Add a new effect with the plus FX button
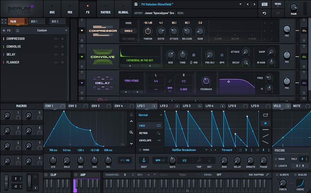The width and height of the screenshot is (311, 193). [6, 31]
